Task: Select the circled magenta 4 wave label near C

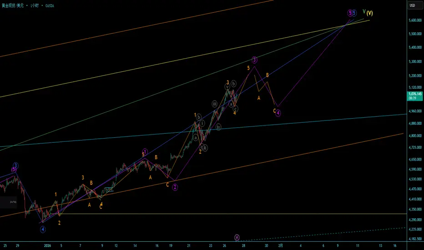Action: [x=278, y=113]
